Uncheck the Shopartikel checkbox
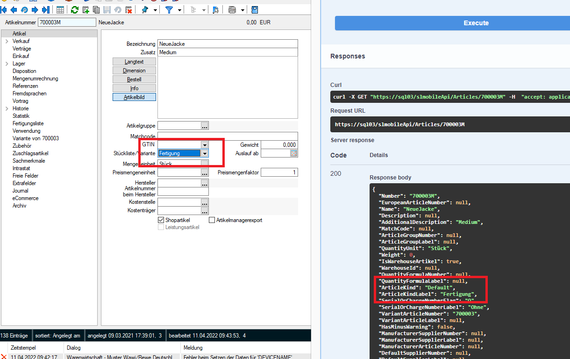Screen dimensions: 570x359 pos(161,220)
